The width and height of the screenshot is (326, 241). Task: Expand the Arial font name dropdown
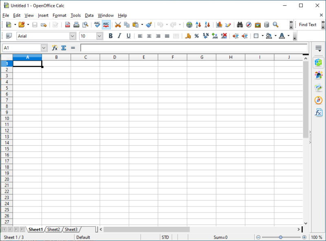tap(73, 36)
